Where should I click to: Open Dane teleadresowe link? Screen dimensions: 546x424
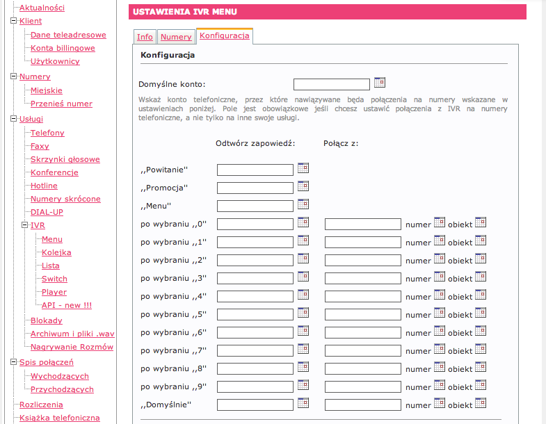tap(68, 35)
